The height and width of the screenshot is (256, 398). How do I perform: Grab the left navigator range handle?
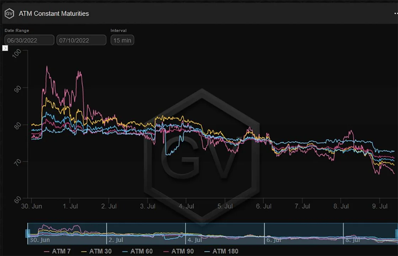click(x=28, y=233)
